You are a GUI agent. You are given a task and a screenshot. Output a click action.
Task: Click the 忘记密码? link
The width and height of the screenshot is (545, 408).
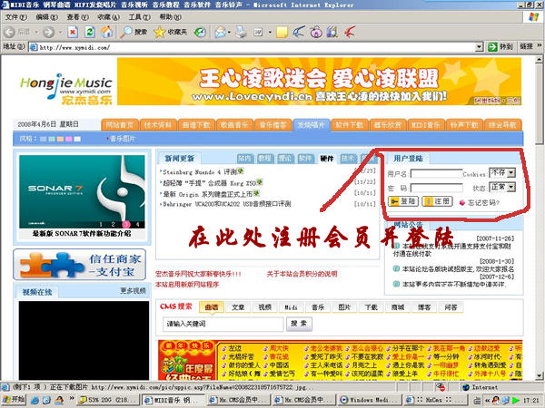pos(483,202)
